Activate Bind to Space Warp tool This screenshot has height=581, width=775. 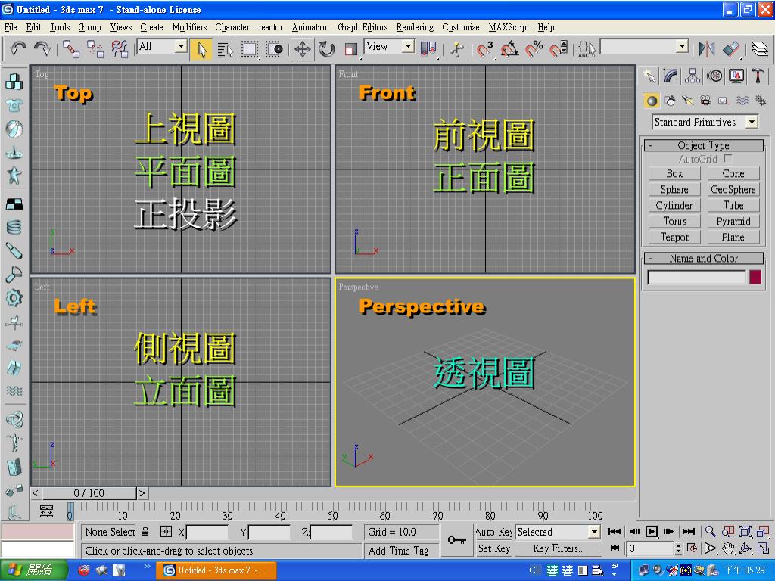(x=119, y=49)
